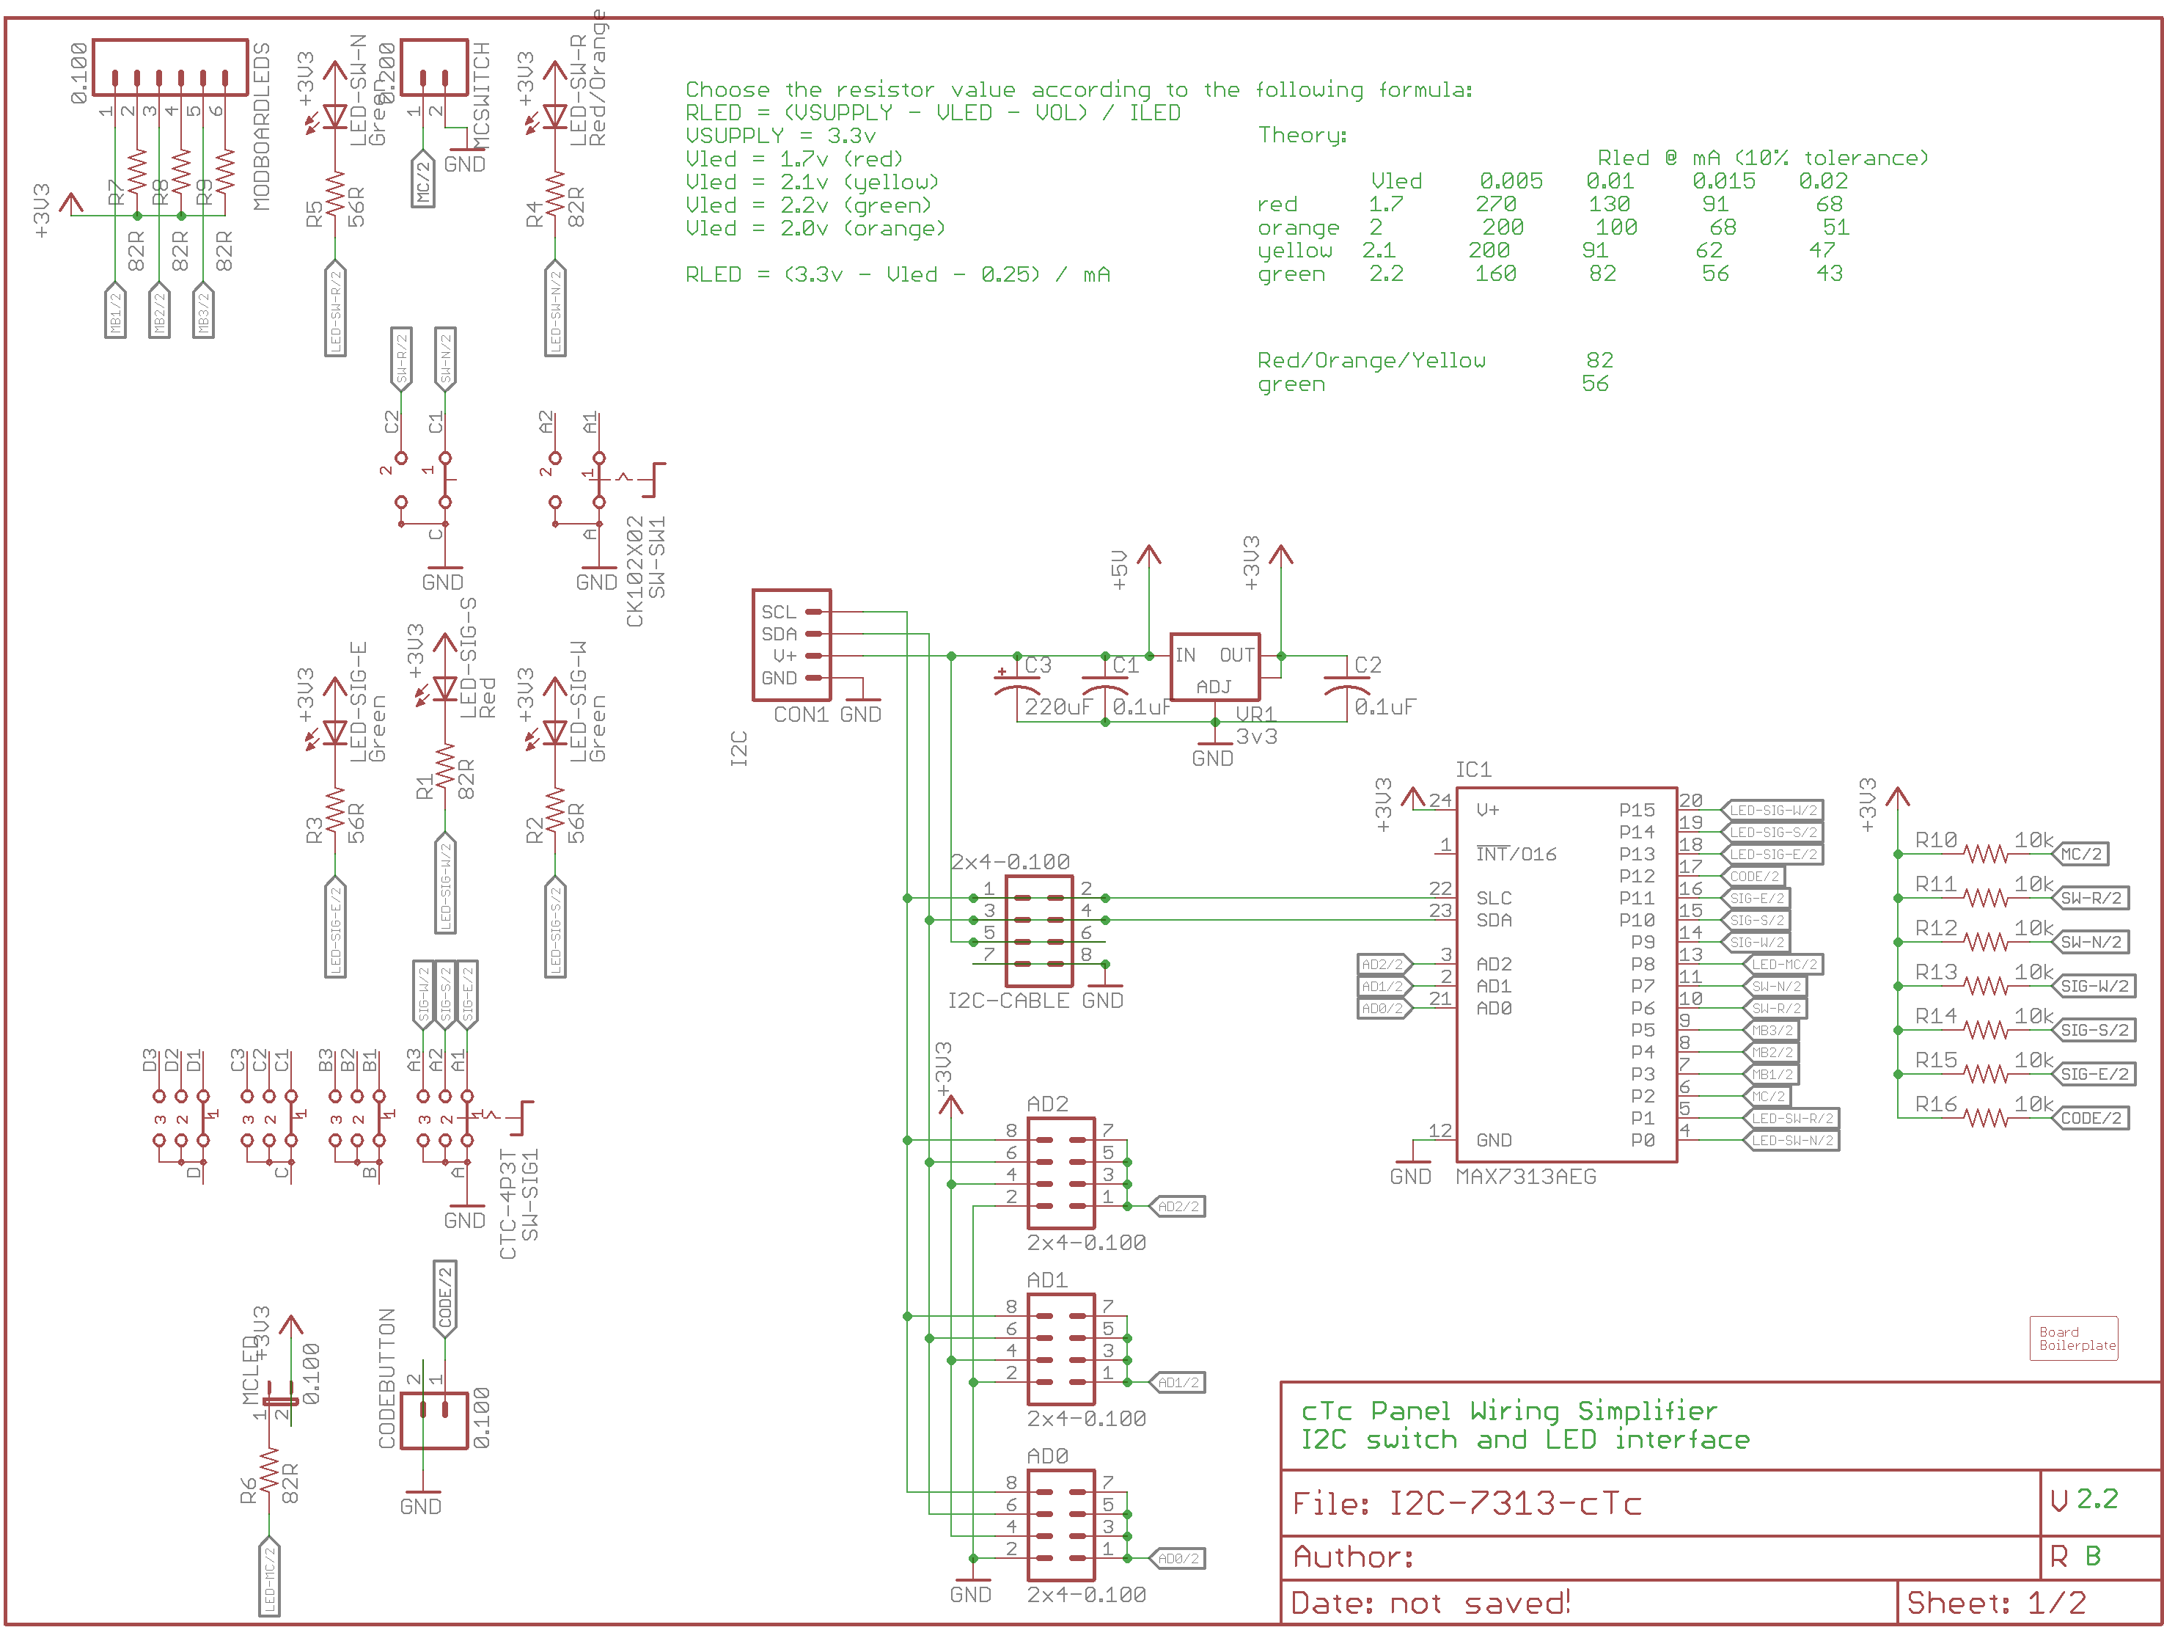
Task: Click the 'SIG-W/2' net label beside R13
Action: coord(2094,986)
